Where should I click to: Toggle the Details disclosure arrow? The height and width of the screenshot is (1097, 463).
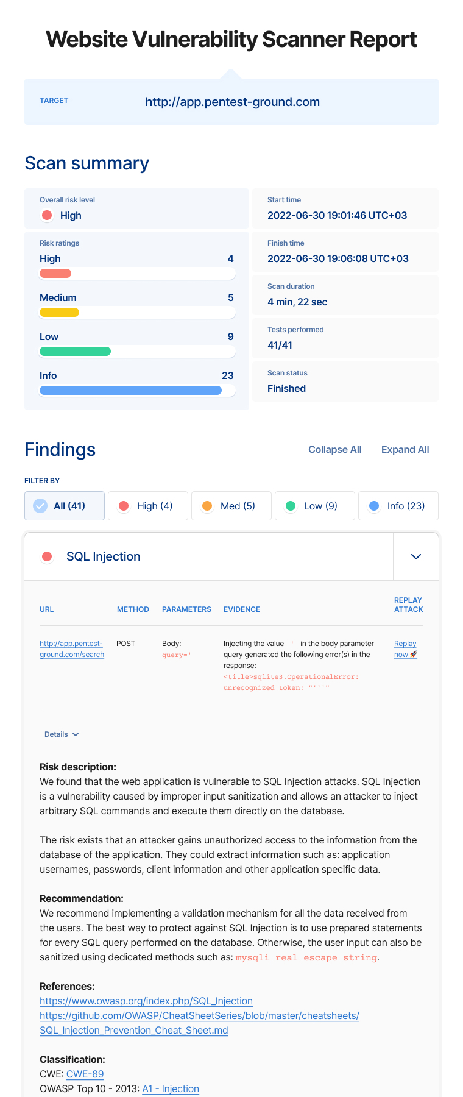pos(76,734)
